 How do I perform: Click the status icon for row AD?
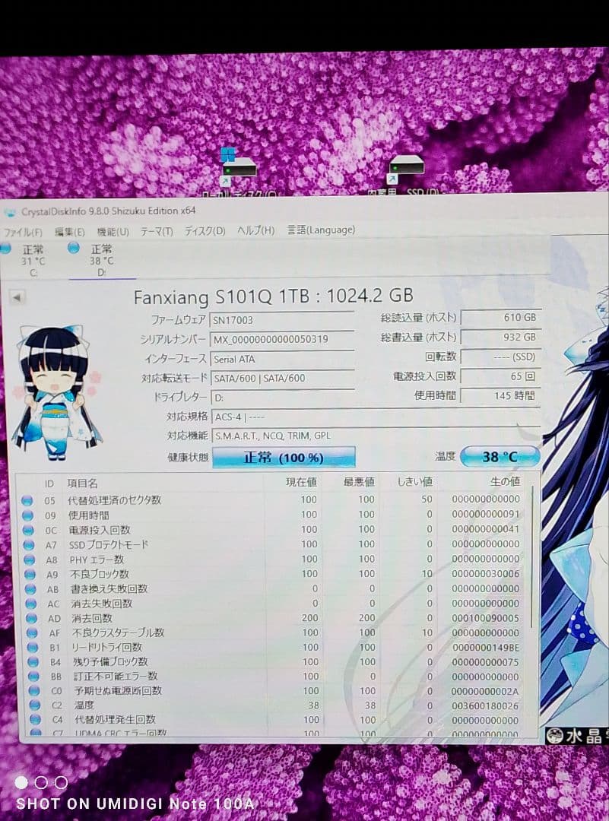(x=31, y=618)
